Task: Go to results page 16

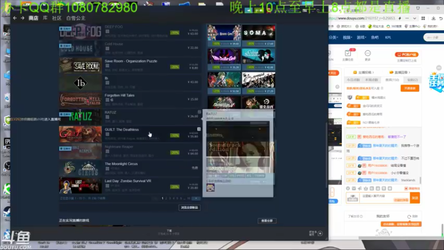Action: click(x=189, y=198)
